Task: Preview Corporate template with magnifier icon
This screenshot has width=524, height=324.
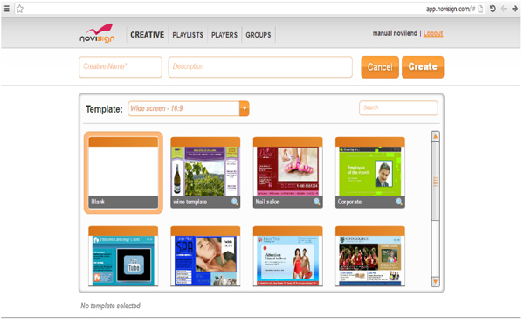Action: tap(399, 202)
